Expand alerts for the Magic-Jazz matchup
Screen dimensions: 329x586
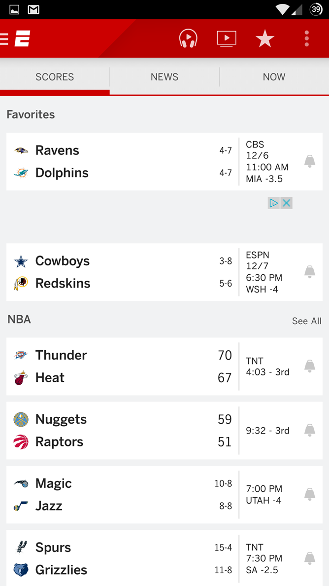(x=310, y=494)
